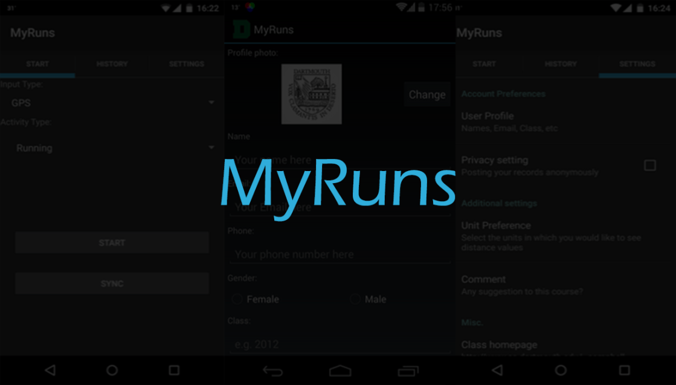
Task: Tap the home circle on the left phone screen
Action: pyautogui.click(x=112, y=370)
